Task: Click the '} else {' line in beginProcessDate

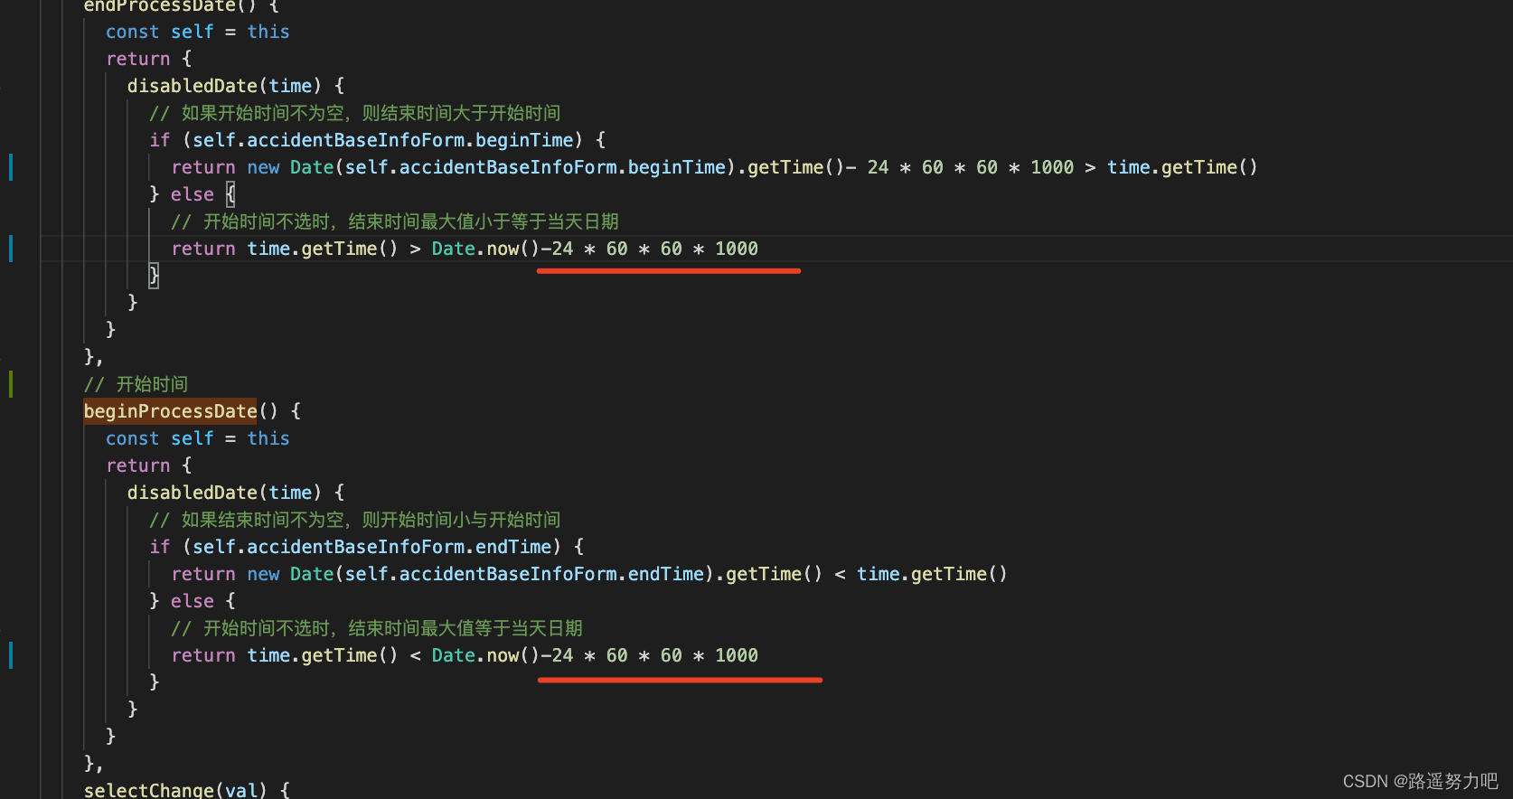Action: click(x=193, y=601)
